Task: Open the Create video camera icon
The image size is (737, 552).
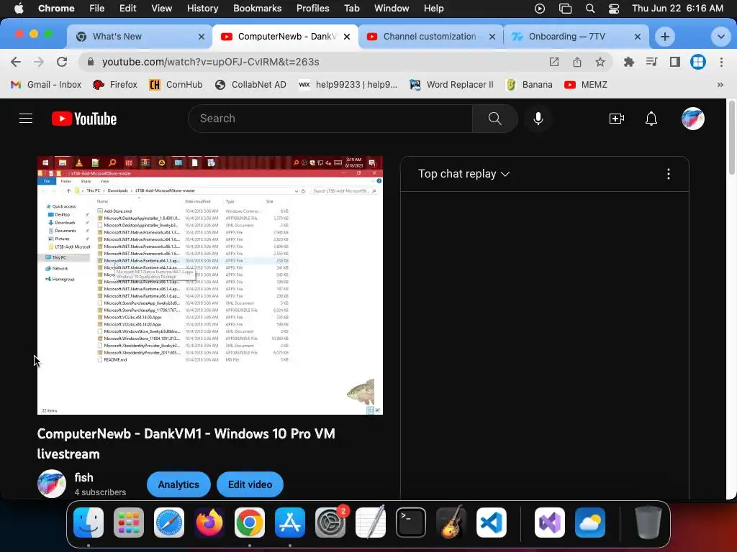Action: 616,119
